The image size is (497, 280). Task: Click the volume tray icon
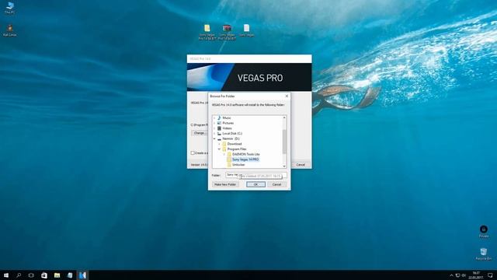[x=464, y=275]
